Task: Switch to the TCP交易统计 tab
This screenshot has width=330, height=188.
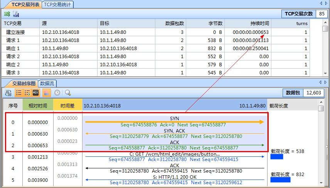Action: tap(57, 4)
